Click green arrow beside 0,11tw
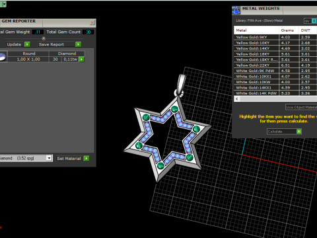Screen dimensions: 317x238 pyautogui.click(x=81, y=59)
